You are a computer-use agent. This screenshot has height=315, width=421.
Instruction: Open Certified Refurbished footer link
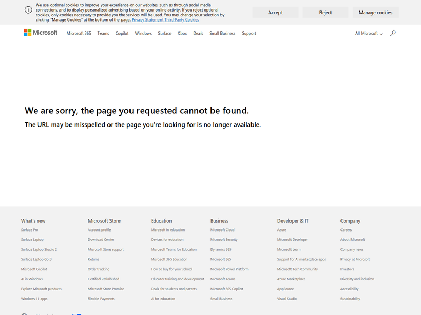pos(104,279)
